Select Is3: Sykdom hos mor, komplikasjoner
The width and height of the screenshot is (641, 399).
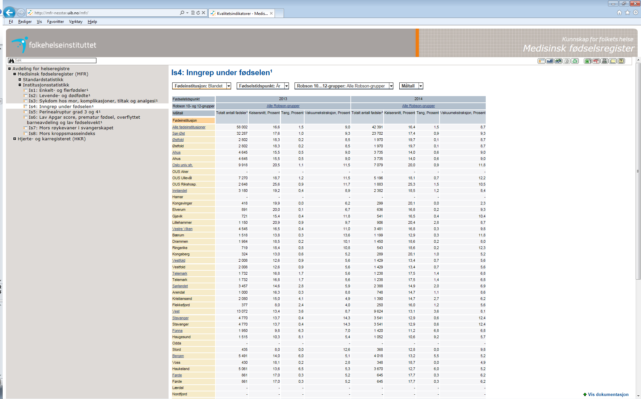pyautogui.click(x=93, y=101)
